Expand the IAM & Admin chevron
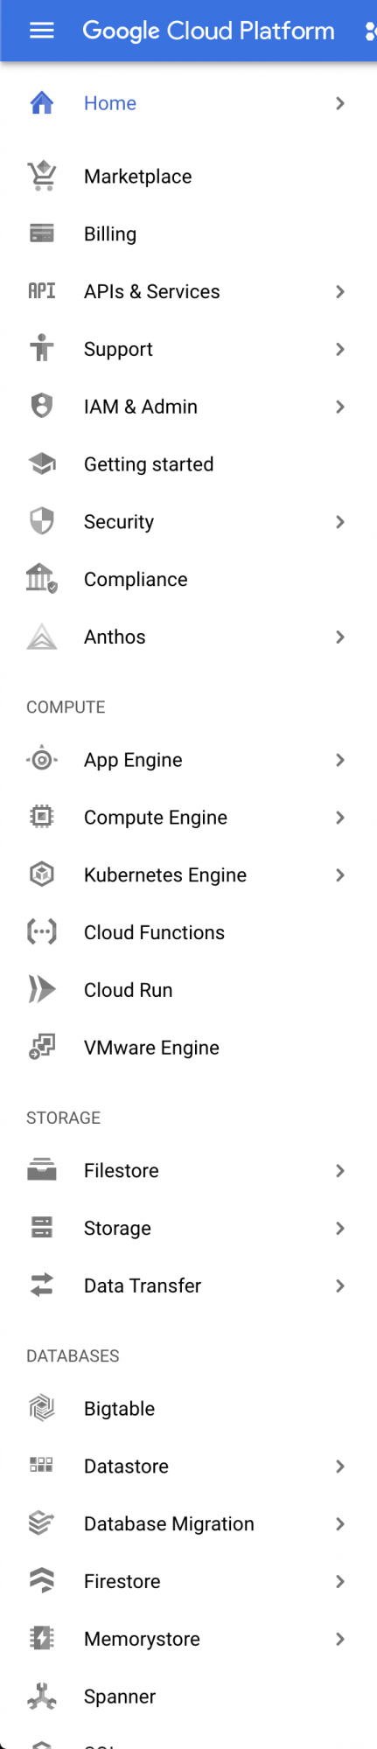The height and width of the screenshot is (1749, 377). click(340, 407)
